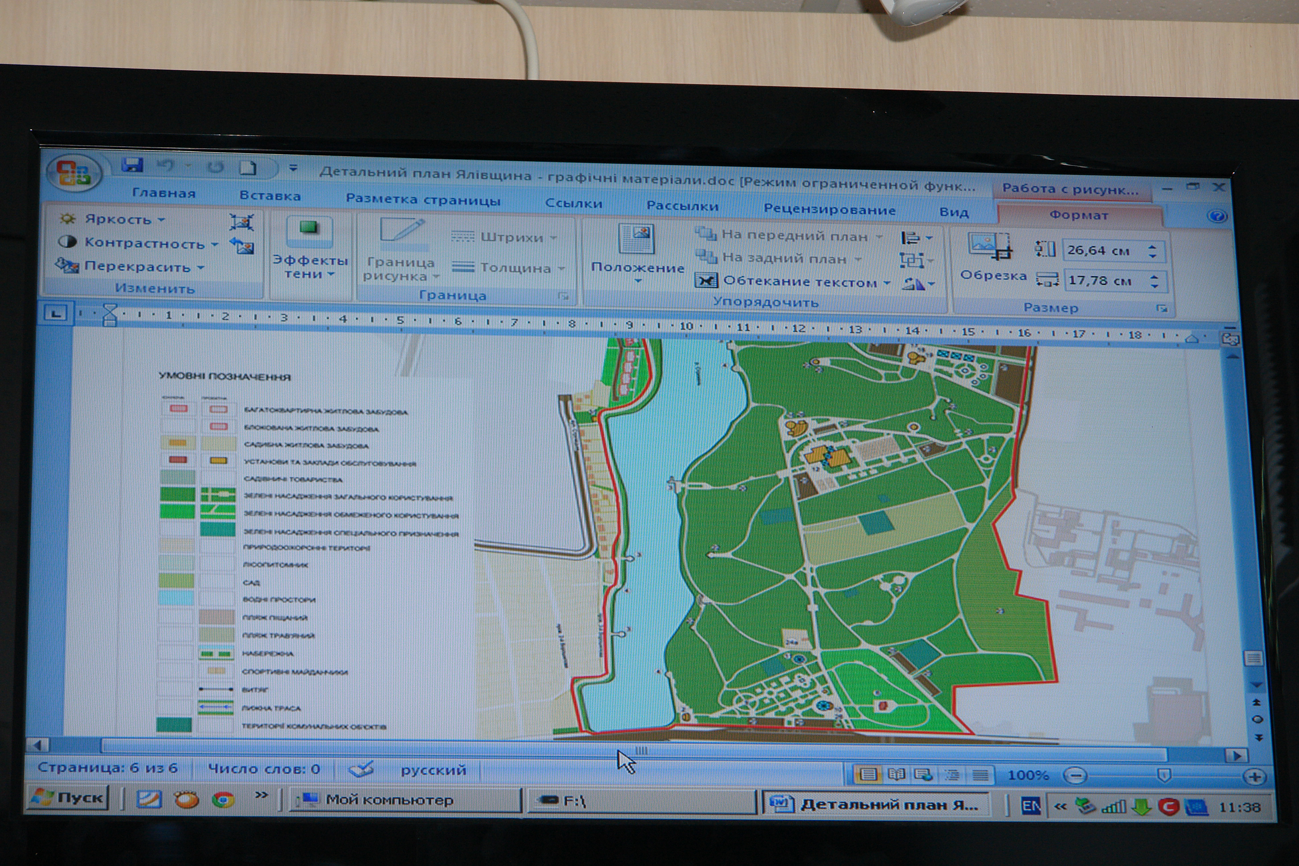The image size is (1299, 866).
Task: Switch to Print Layout view button
Action: click(x=868, y=775)
